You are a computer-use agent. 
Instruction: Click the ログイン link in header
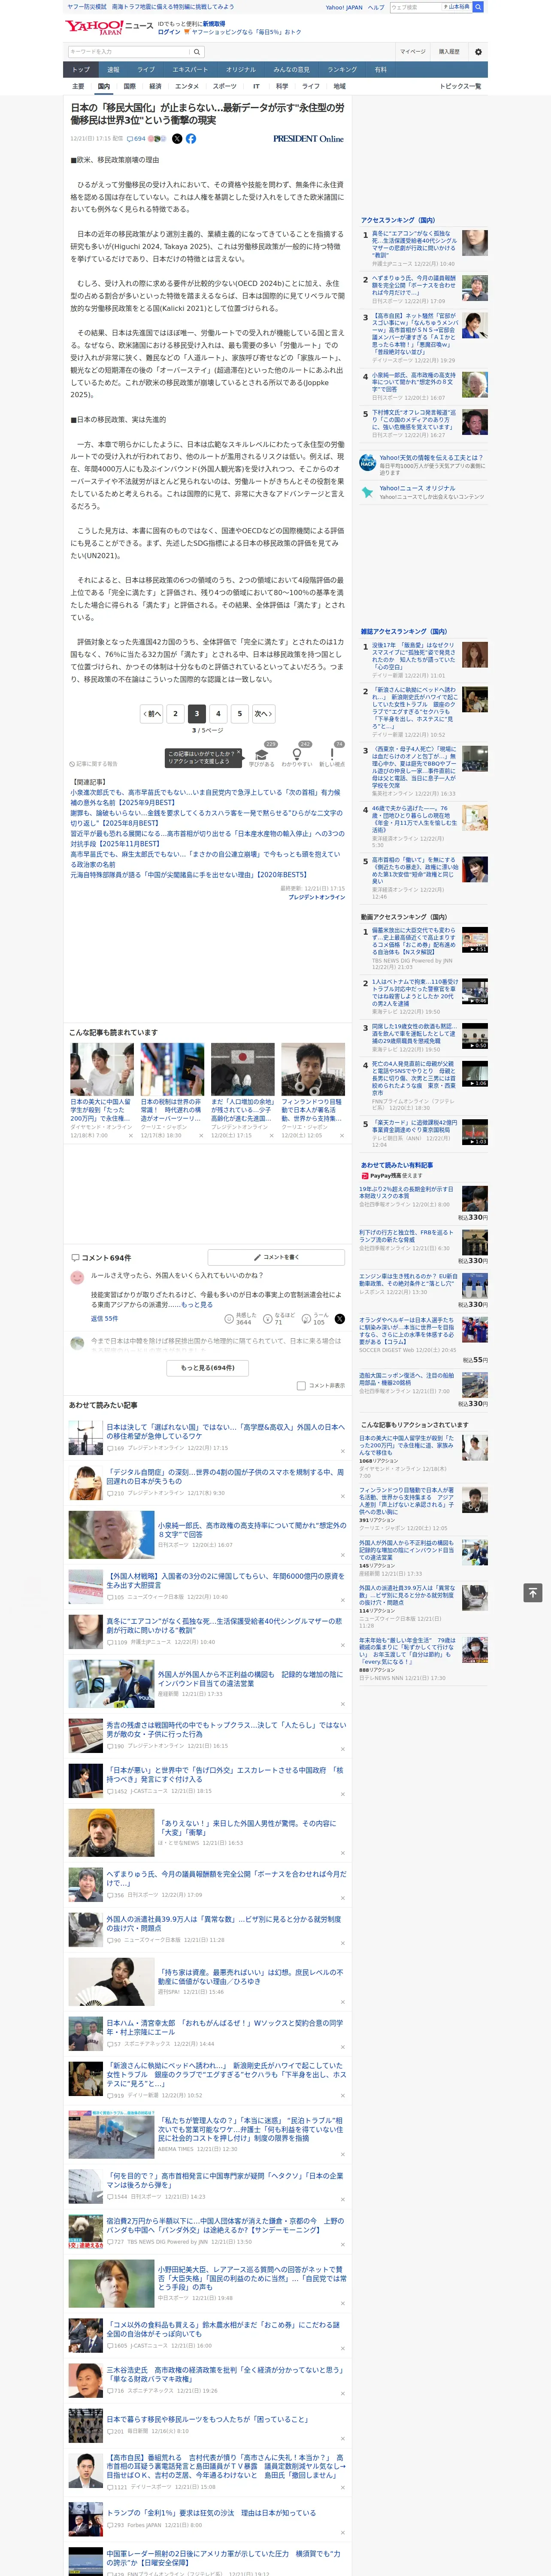pos(169,32)
